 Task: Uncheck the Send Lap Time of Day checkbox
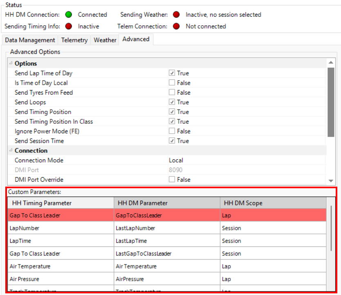click(x=172, y=73)
